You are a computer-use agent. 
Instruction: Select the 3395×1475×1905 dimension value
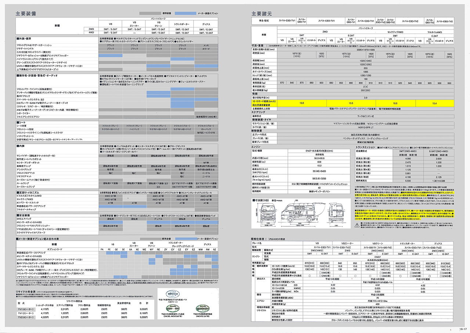[366, 49]
